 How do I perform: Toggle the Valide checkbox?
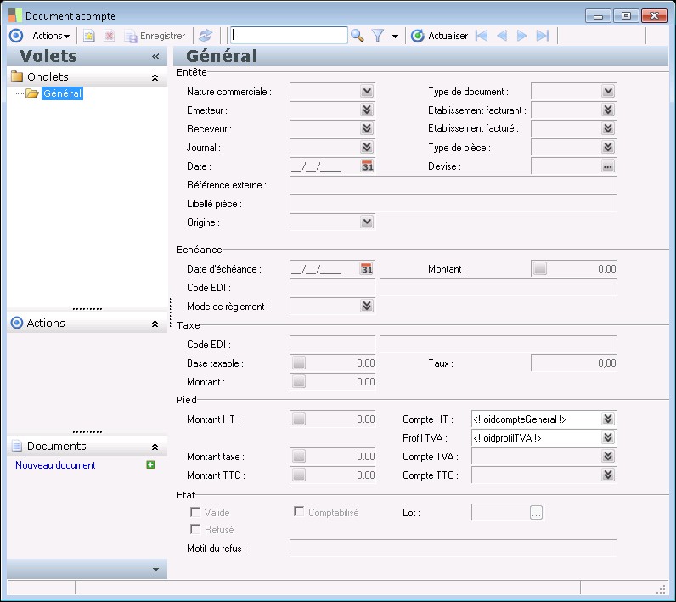195,512
